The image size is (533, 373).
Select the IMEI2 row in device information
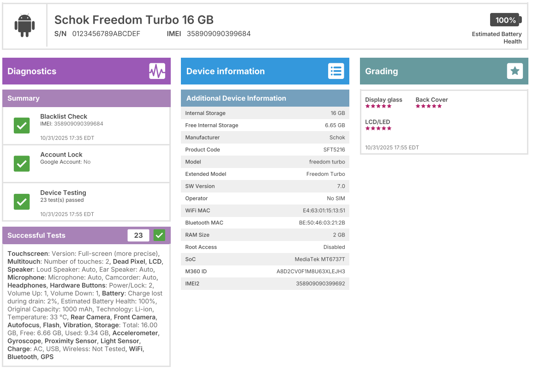tap(265, 283)
